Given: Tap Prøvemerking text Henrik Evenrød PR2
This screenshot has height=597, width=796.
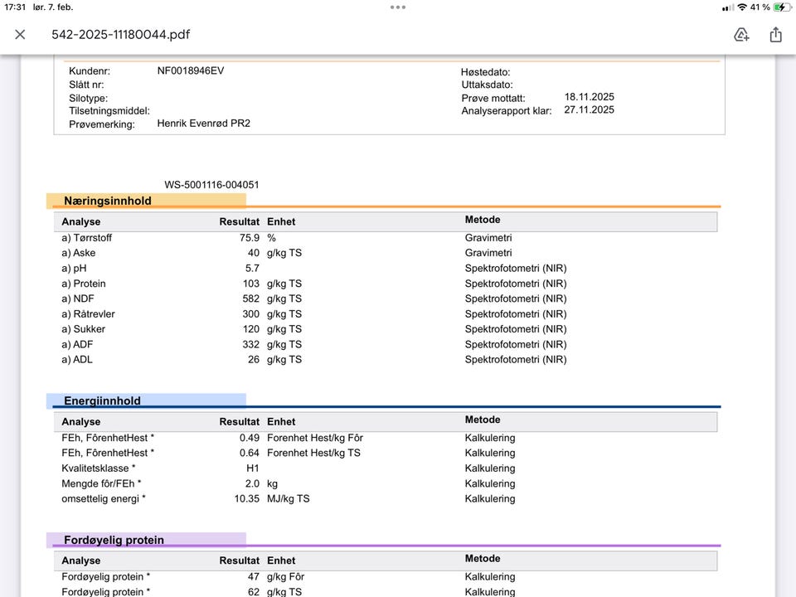Looking at the screenshot, I should point(203,124).
